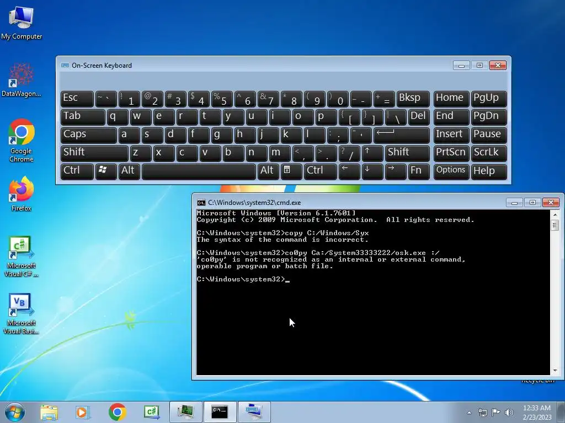Click the down arrow key
The width and height of the screenshot is (565, 423).
click(372, 172)
